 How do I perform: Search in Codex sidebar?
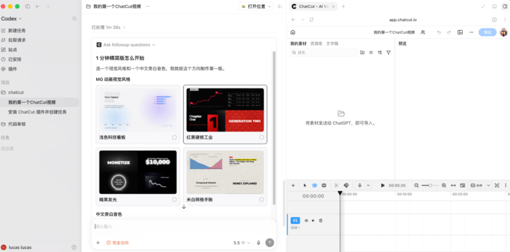(74, 19)
